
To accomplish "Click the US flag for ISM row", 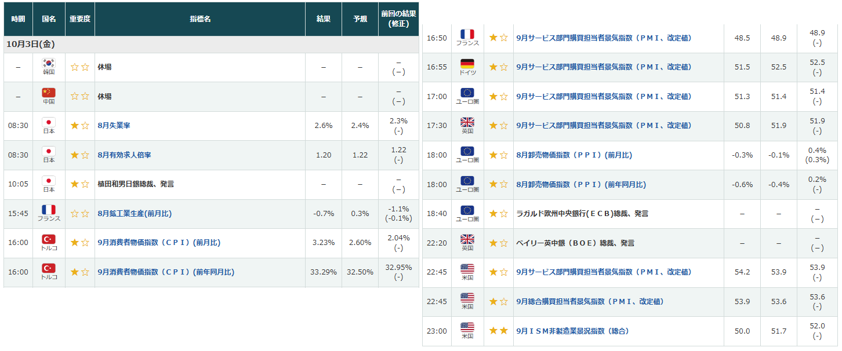I will pyautogui.click(x=467, y=327).
